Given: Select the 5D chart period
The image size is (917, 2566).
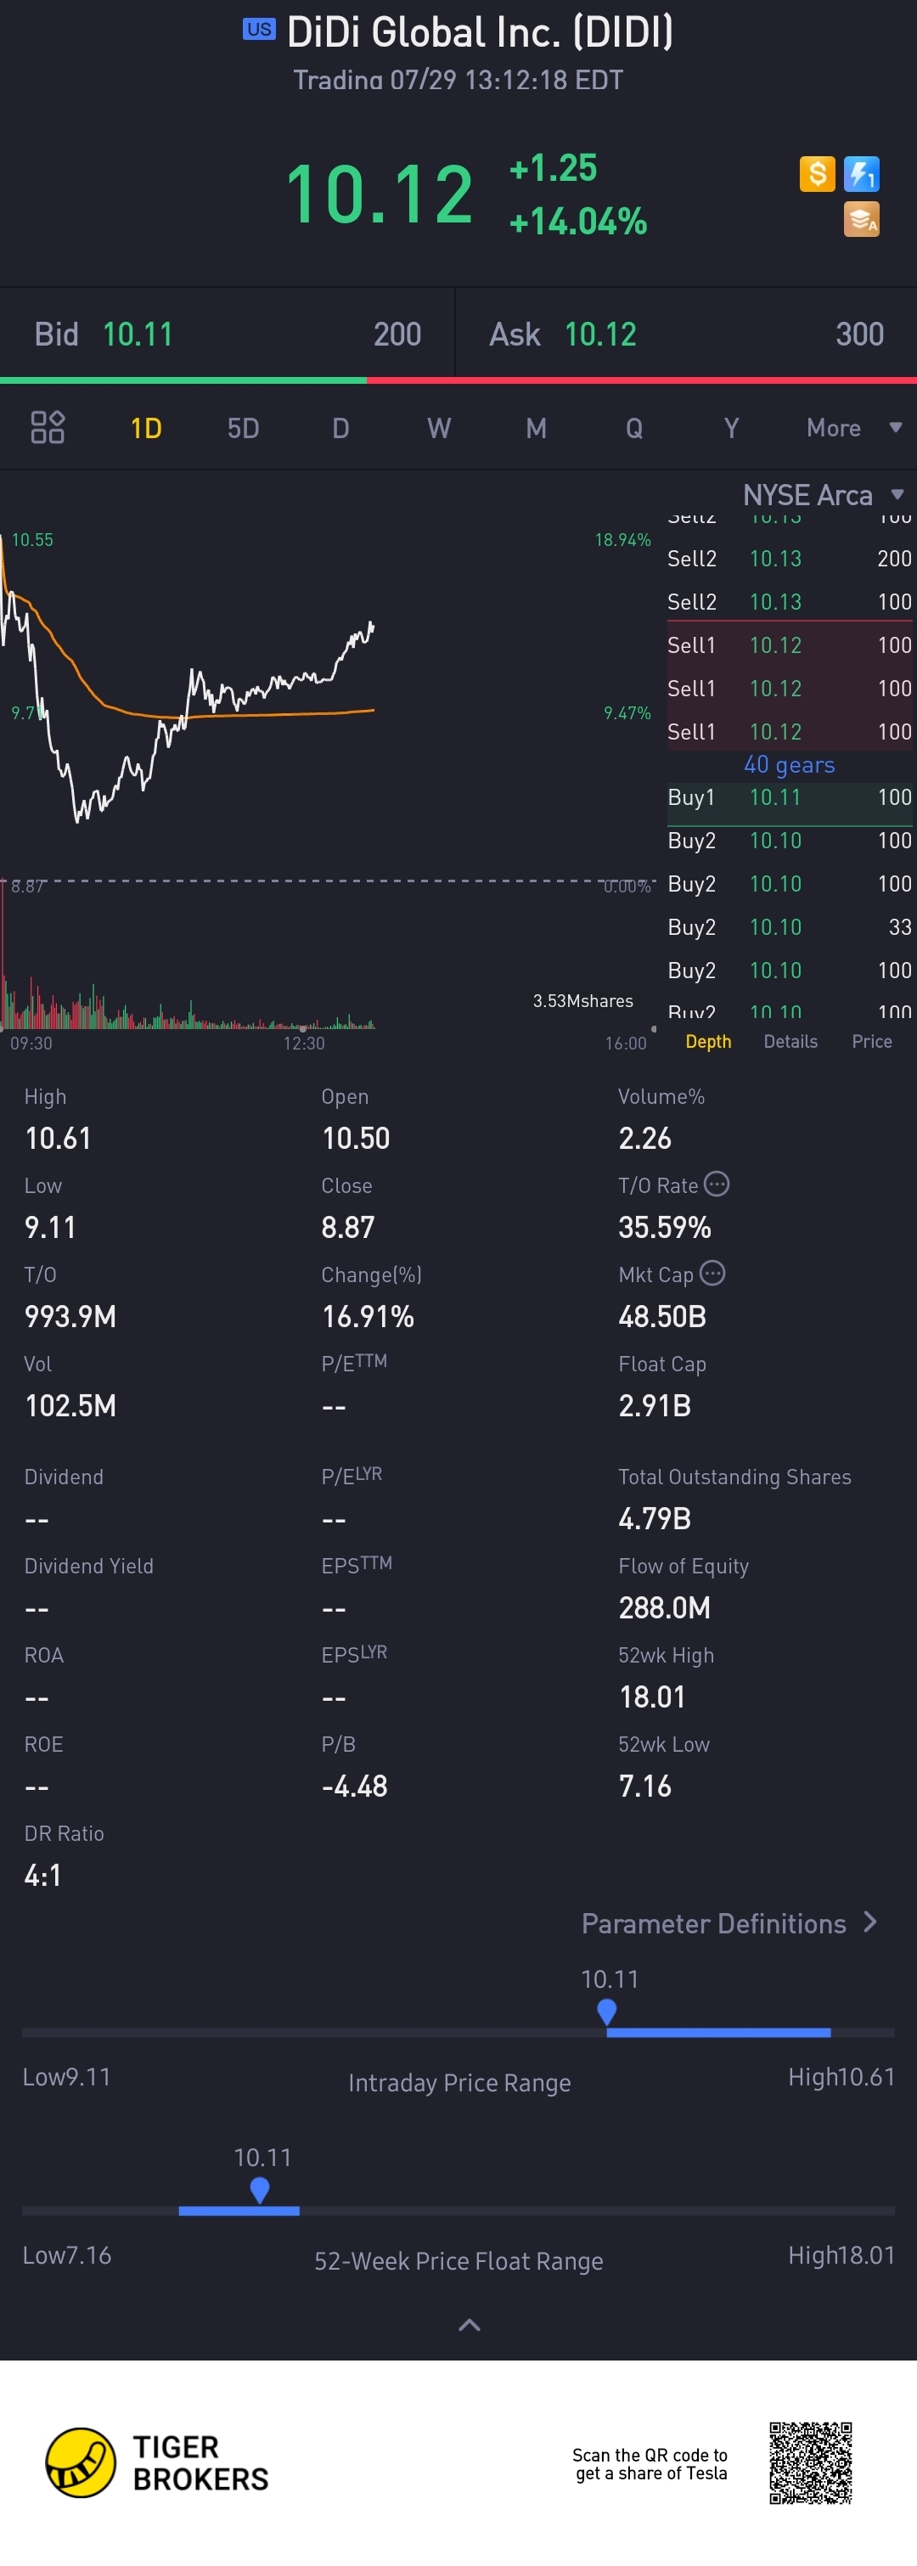Looking at the screenshot, I should pyautogui.click(x=243, y=428).
